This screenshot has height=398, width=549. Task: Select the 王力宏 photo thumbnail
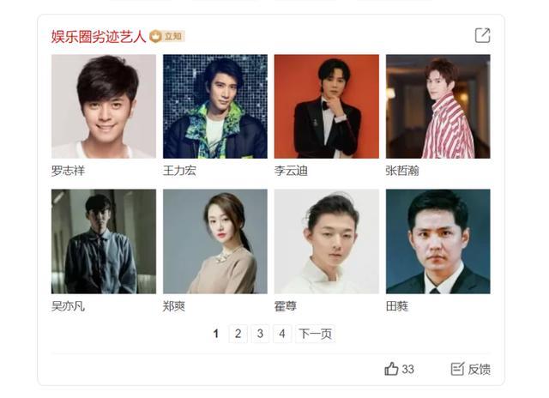click(x=215, y=106)
